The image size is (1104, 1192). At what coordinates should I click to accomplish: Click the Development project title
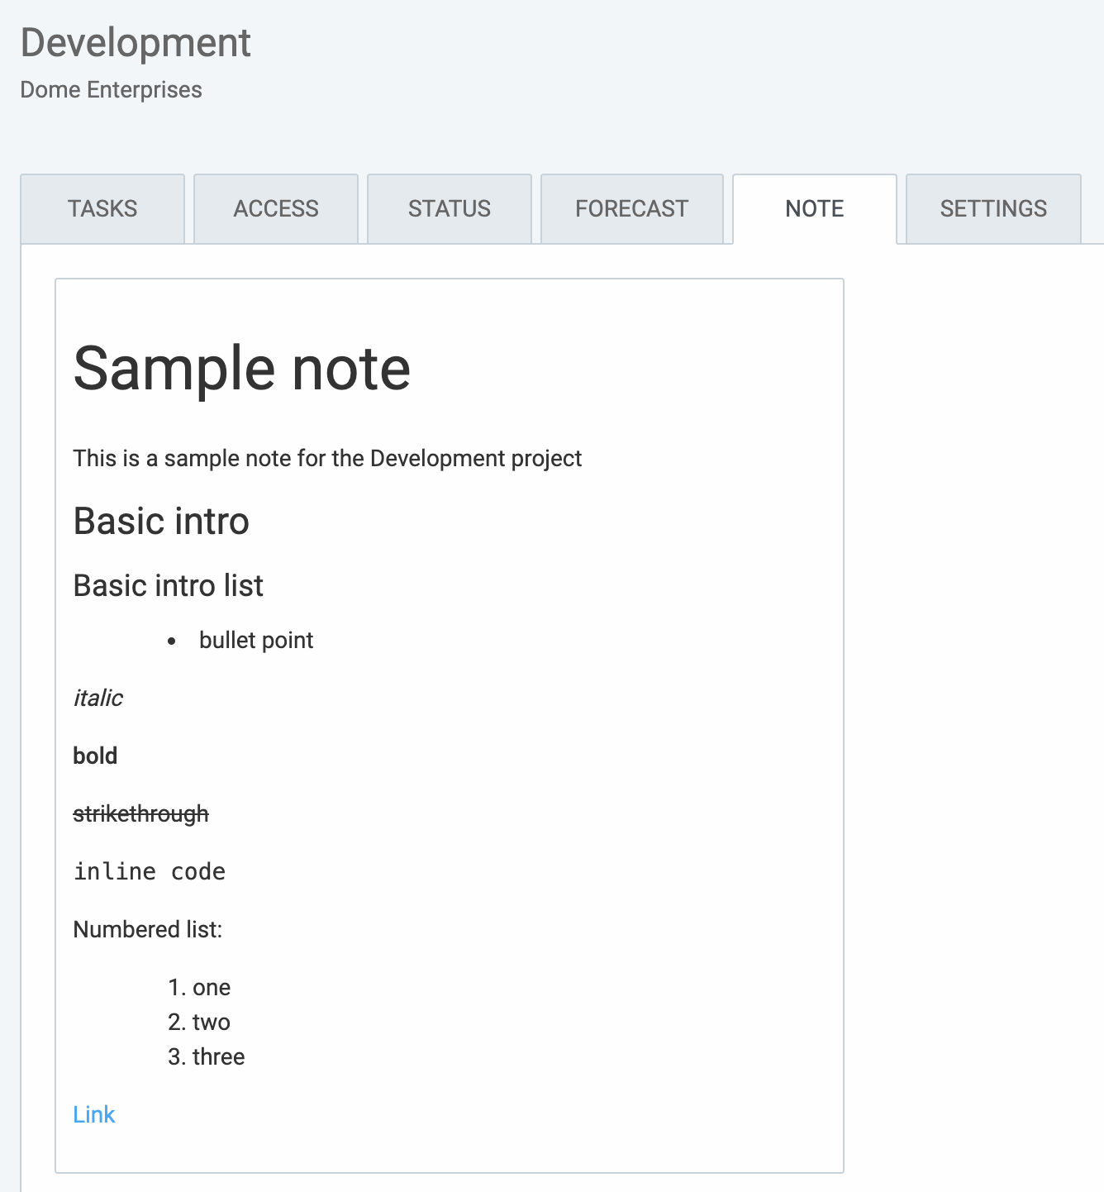[x=136, y=42]
